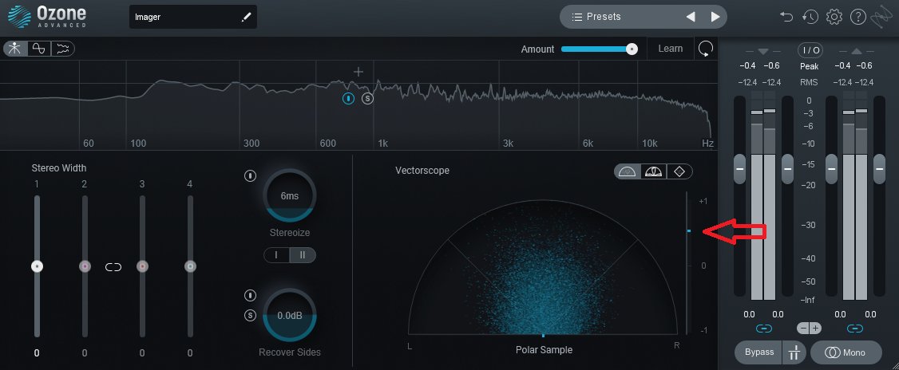Move the right output gain fader handle
The height and width of the screenshot is (370, 899).
[x=880, y=169]
